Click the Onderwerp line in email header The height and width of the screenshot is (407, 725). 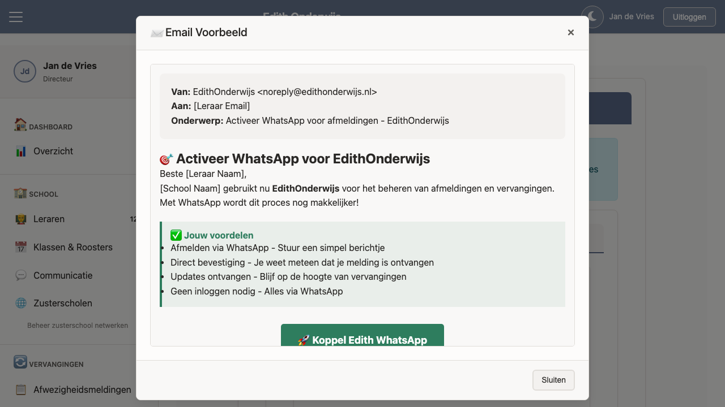point(310,120)
